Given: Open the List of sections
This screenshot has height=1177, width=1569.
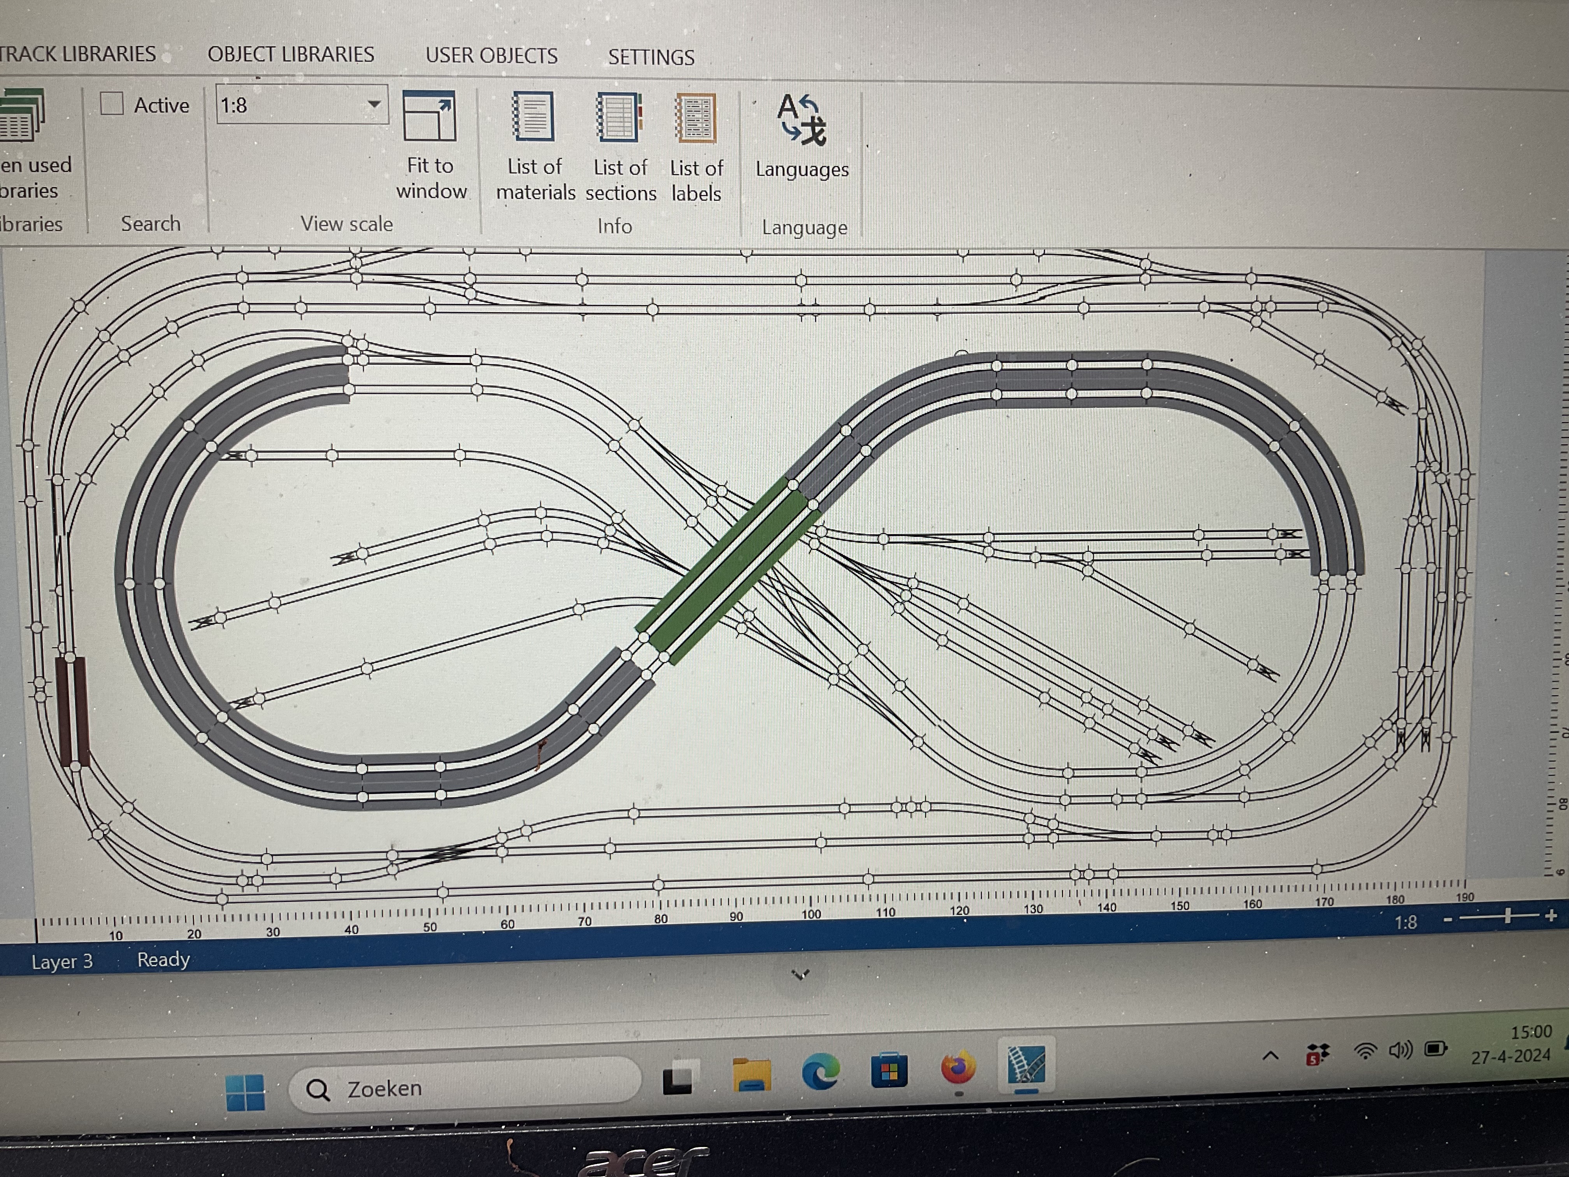Looking at the screenshot, I should click(x=619, y=118).
